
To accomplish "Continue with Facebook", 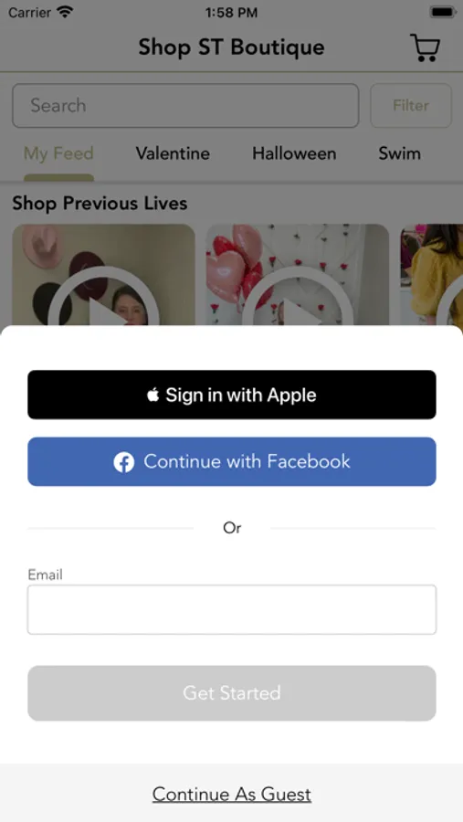I will [x=232, y=462].
